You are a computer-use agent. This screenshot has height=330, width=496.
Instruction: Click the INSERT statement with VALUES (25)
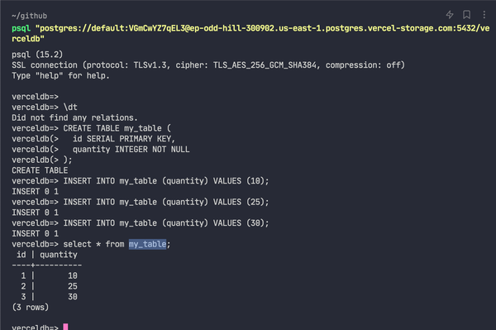[x=141, y=202]
